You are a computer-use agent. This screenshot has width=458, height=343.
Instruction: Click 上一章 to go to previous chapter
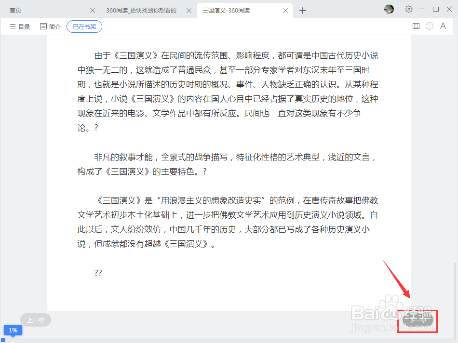pos(35,319)
